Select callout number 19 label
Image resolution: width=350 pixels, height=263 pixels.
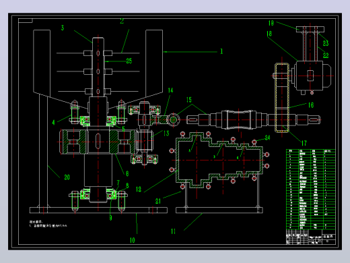pyautogui.click(x=271, y=23)
